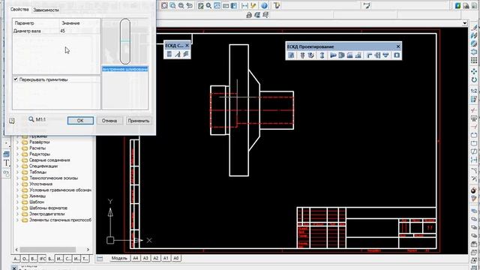Click the slot shape preview thumbnail
Image resolution: width=480 pixels, height=270 pixels.
(x=125, y=41)
